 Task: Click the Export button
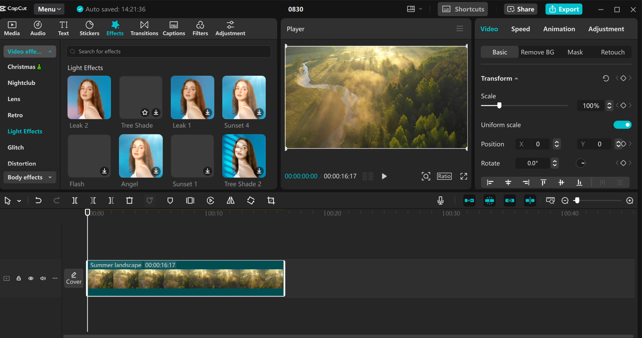tap(564, 9)
